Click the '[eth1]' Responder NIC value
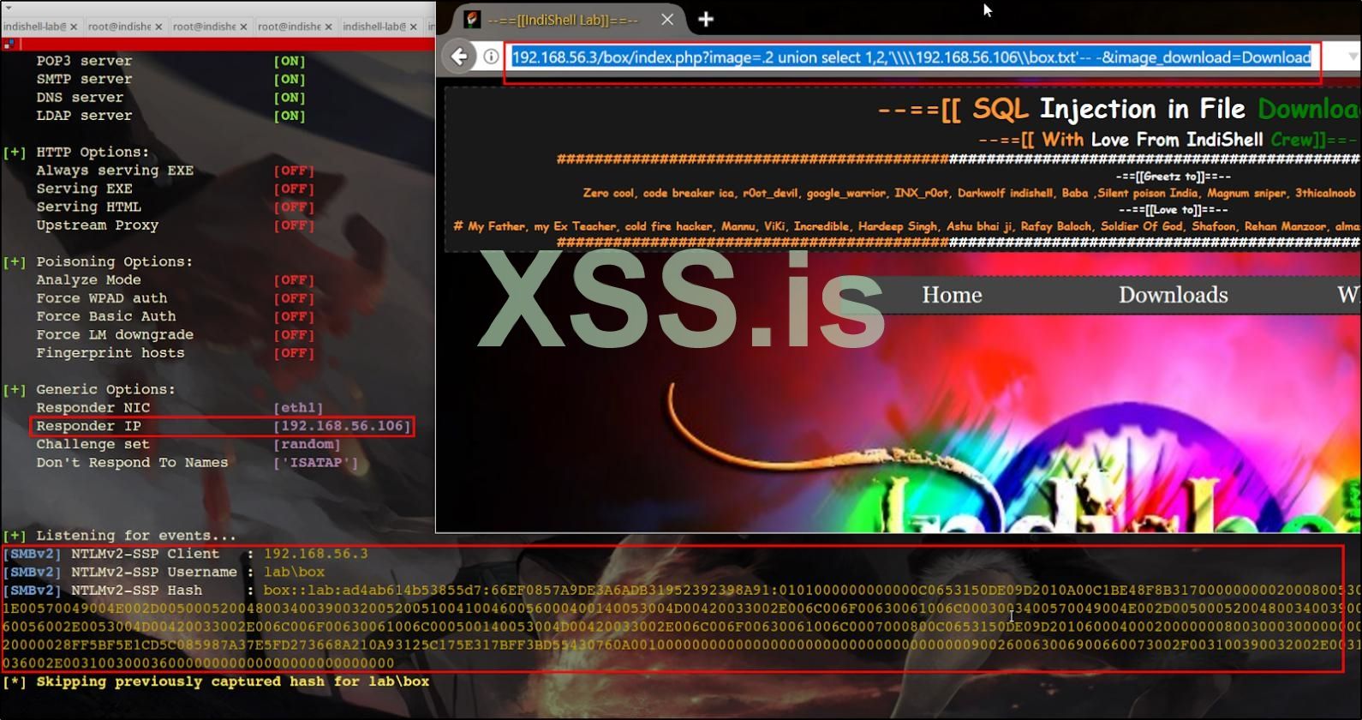 (x=298, y=408)
